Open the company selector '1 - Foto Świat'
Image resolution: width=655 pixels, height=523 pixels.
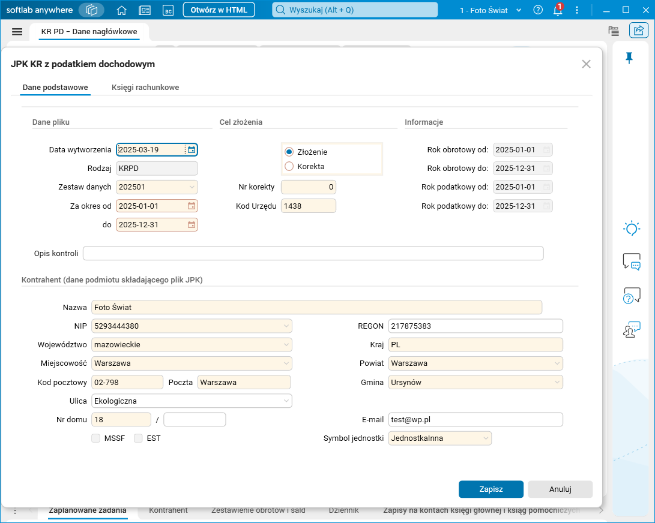point(490,10)
